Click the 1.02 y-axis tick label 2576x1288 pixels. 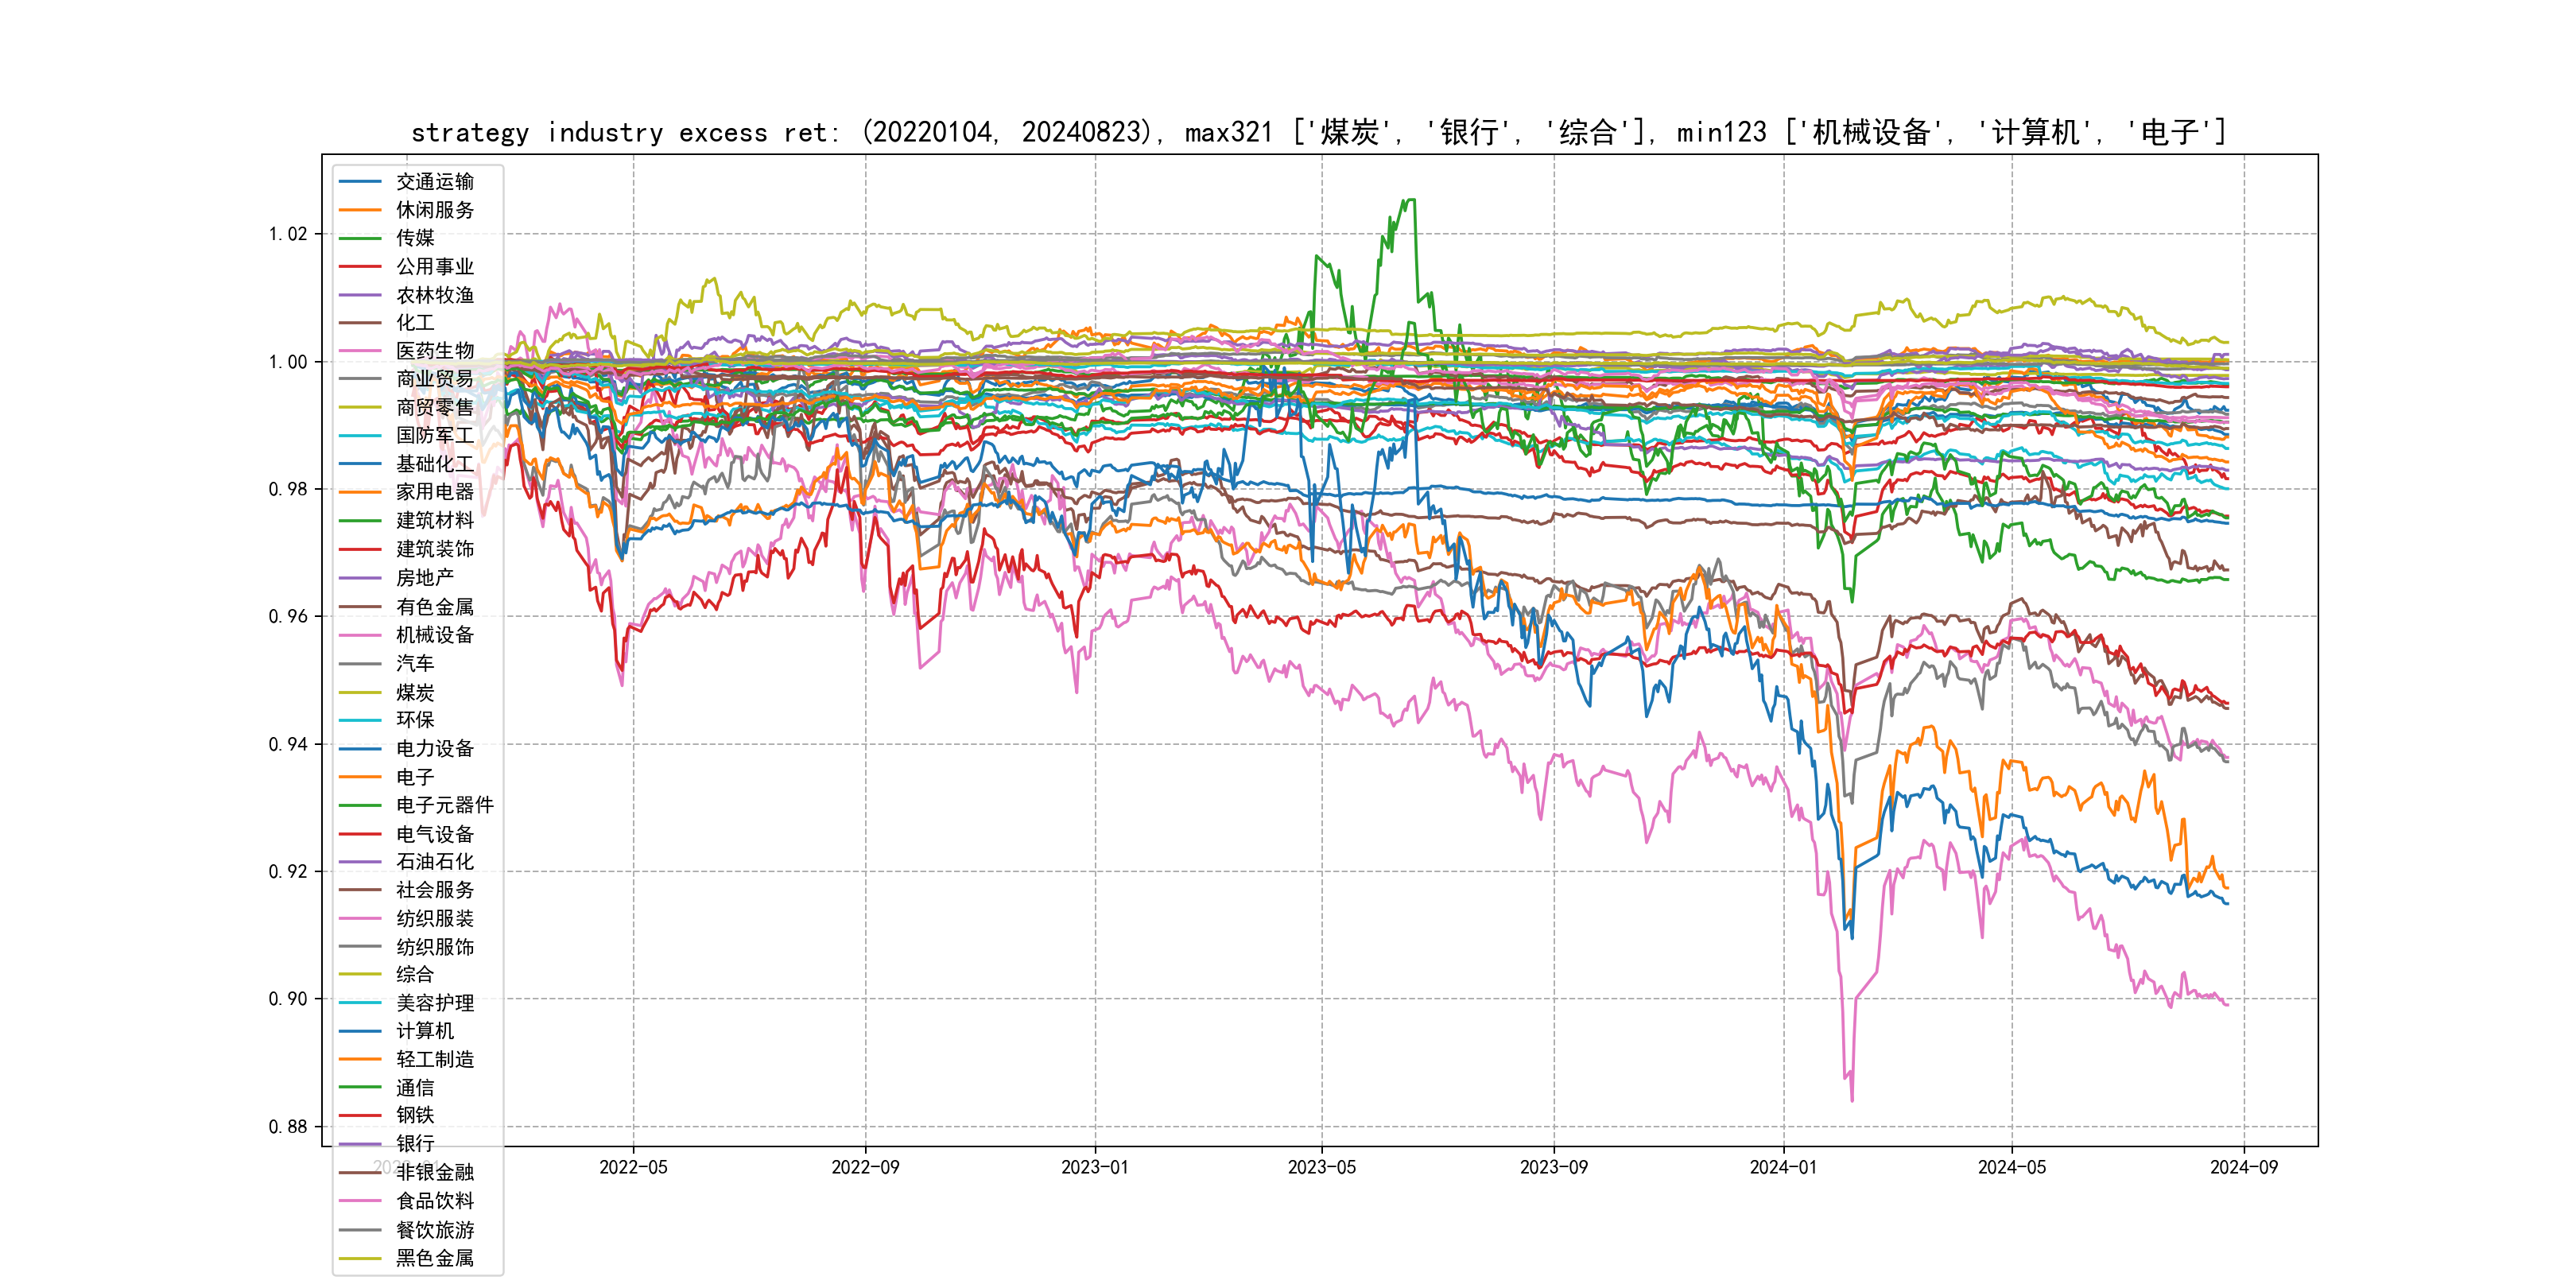288,234
